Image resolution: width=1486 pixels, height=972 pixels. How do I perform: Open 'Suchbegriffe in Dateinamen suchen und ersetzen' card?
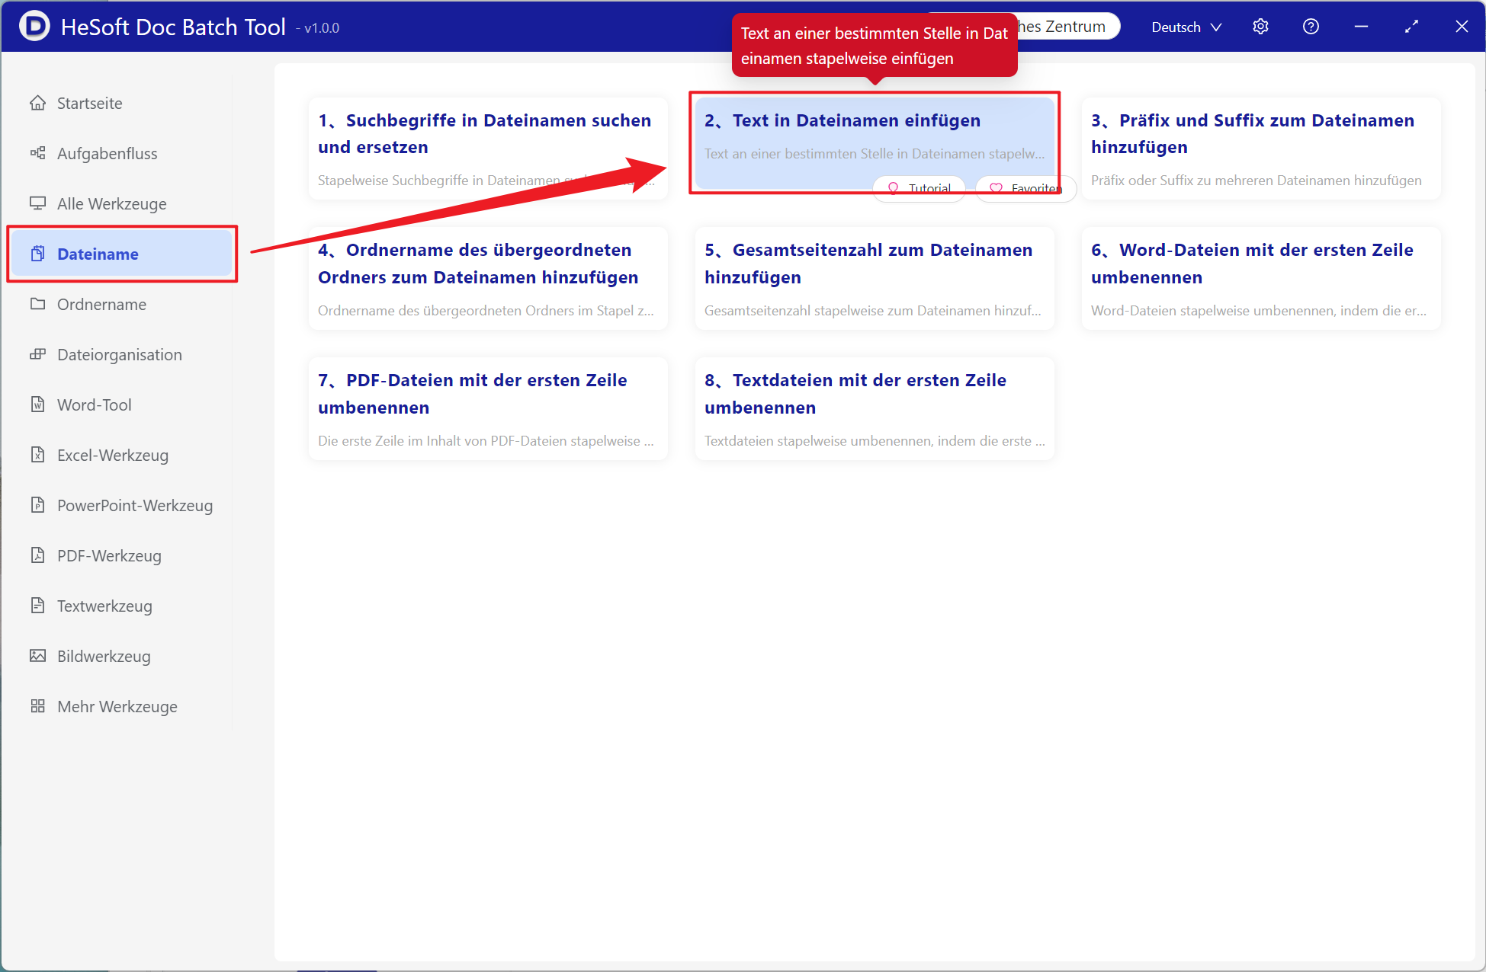tap(488, 149)
